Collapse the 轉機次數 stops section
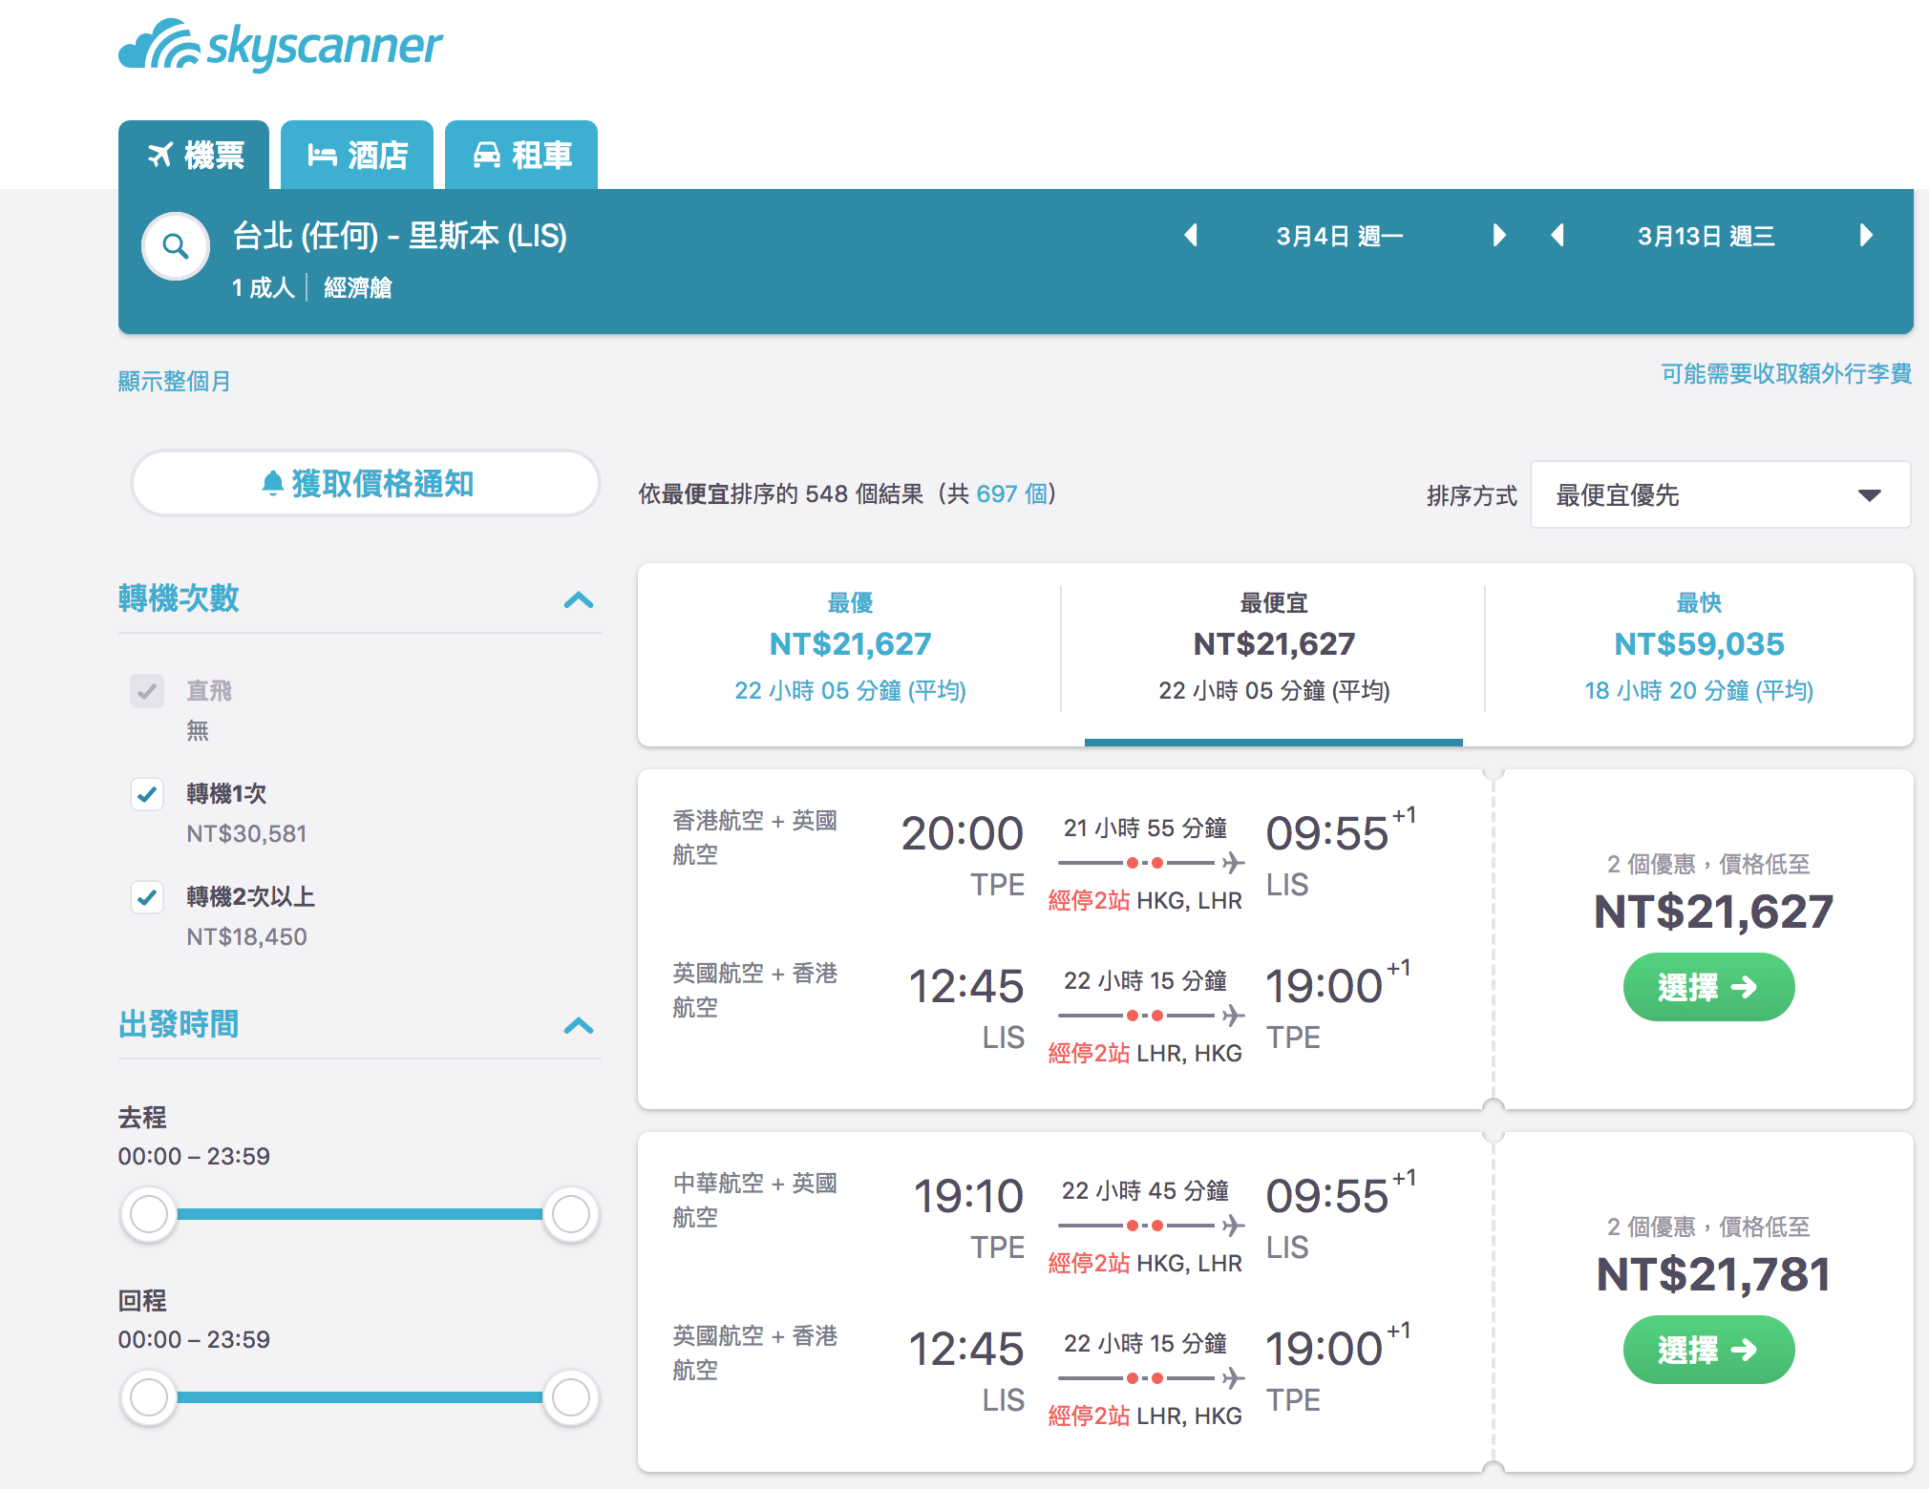Viewport: 1929px width, 1489px height. click(x=579, y=600)
